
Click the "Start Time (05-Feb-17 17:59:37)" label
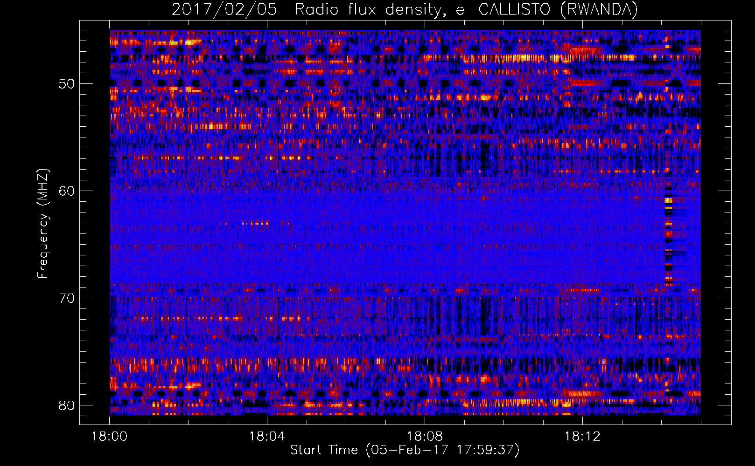click(x=405, y=450)
